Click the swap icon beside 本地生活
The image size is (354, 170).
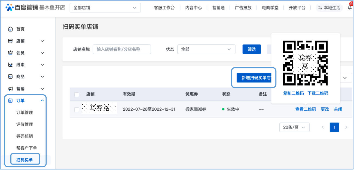pos(320,8)
